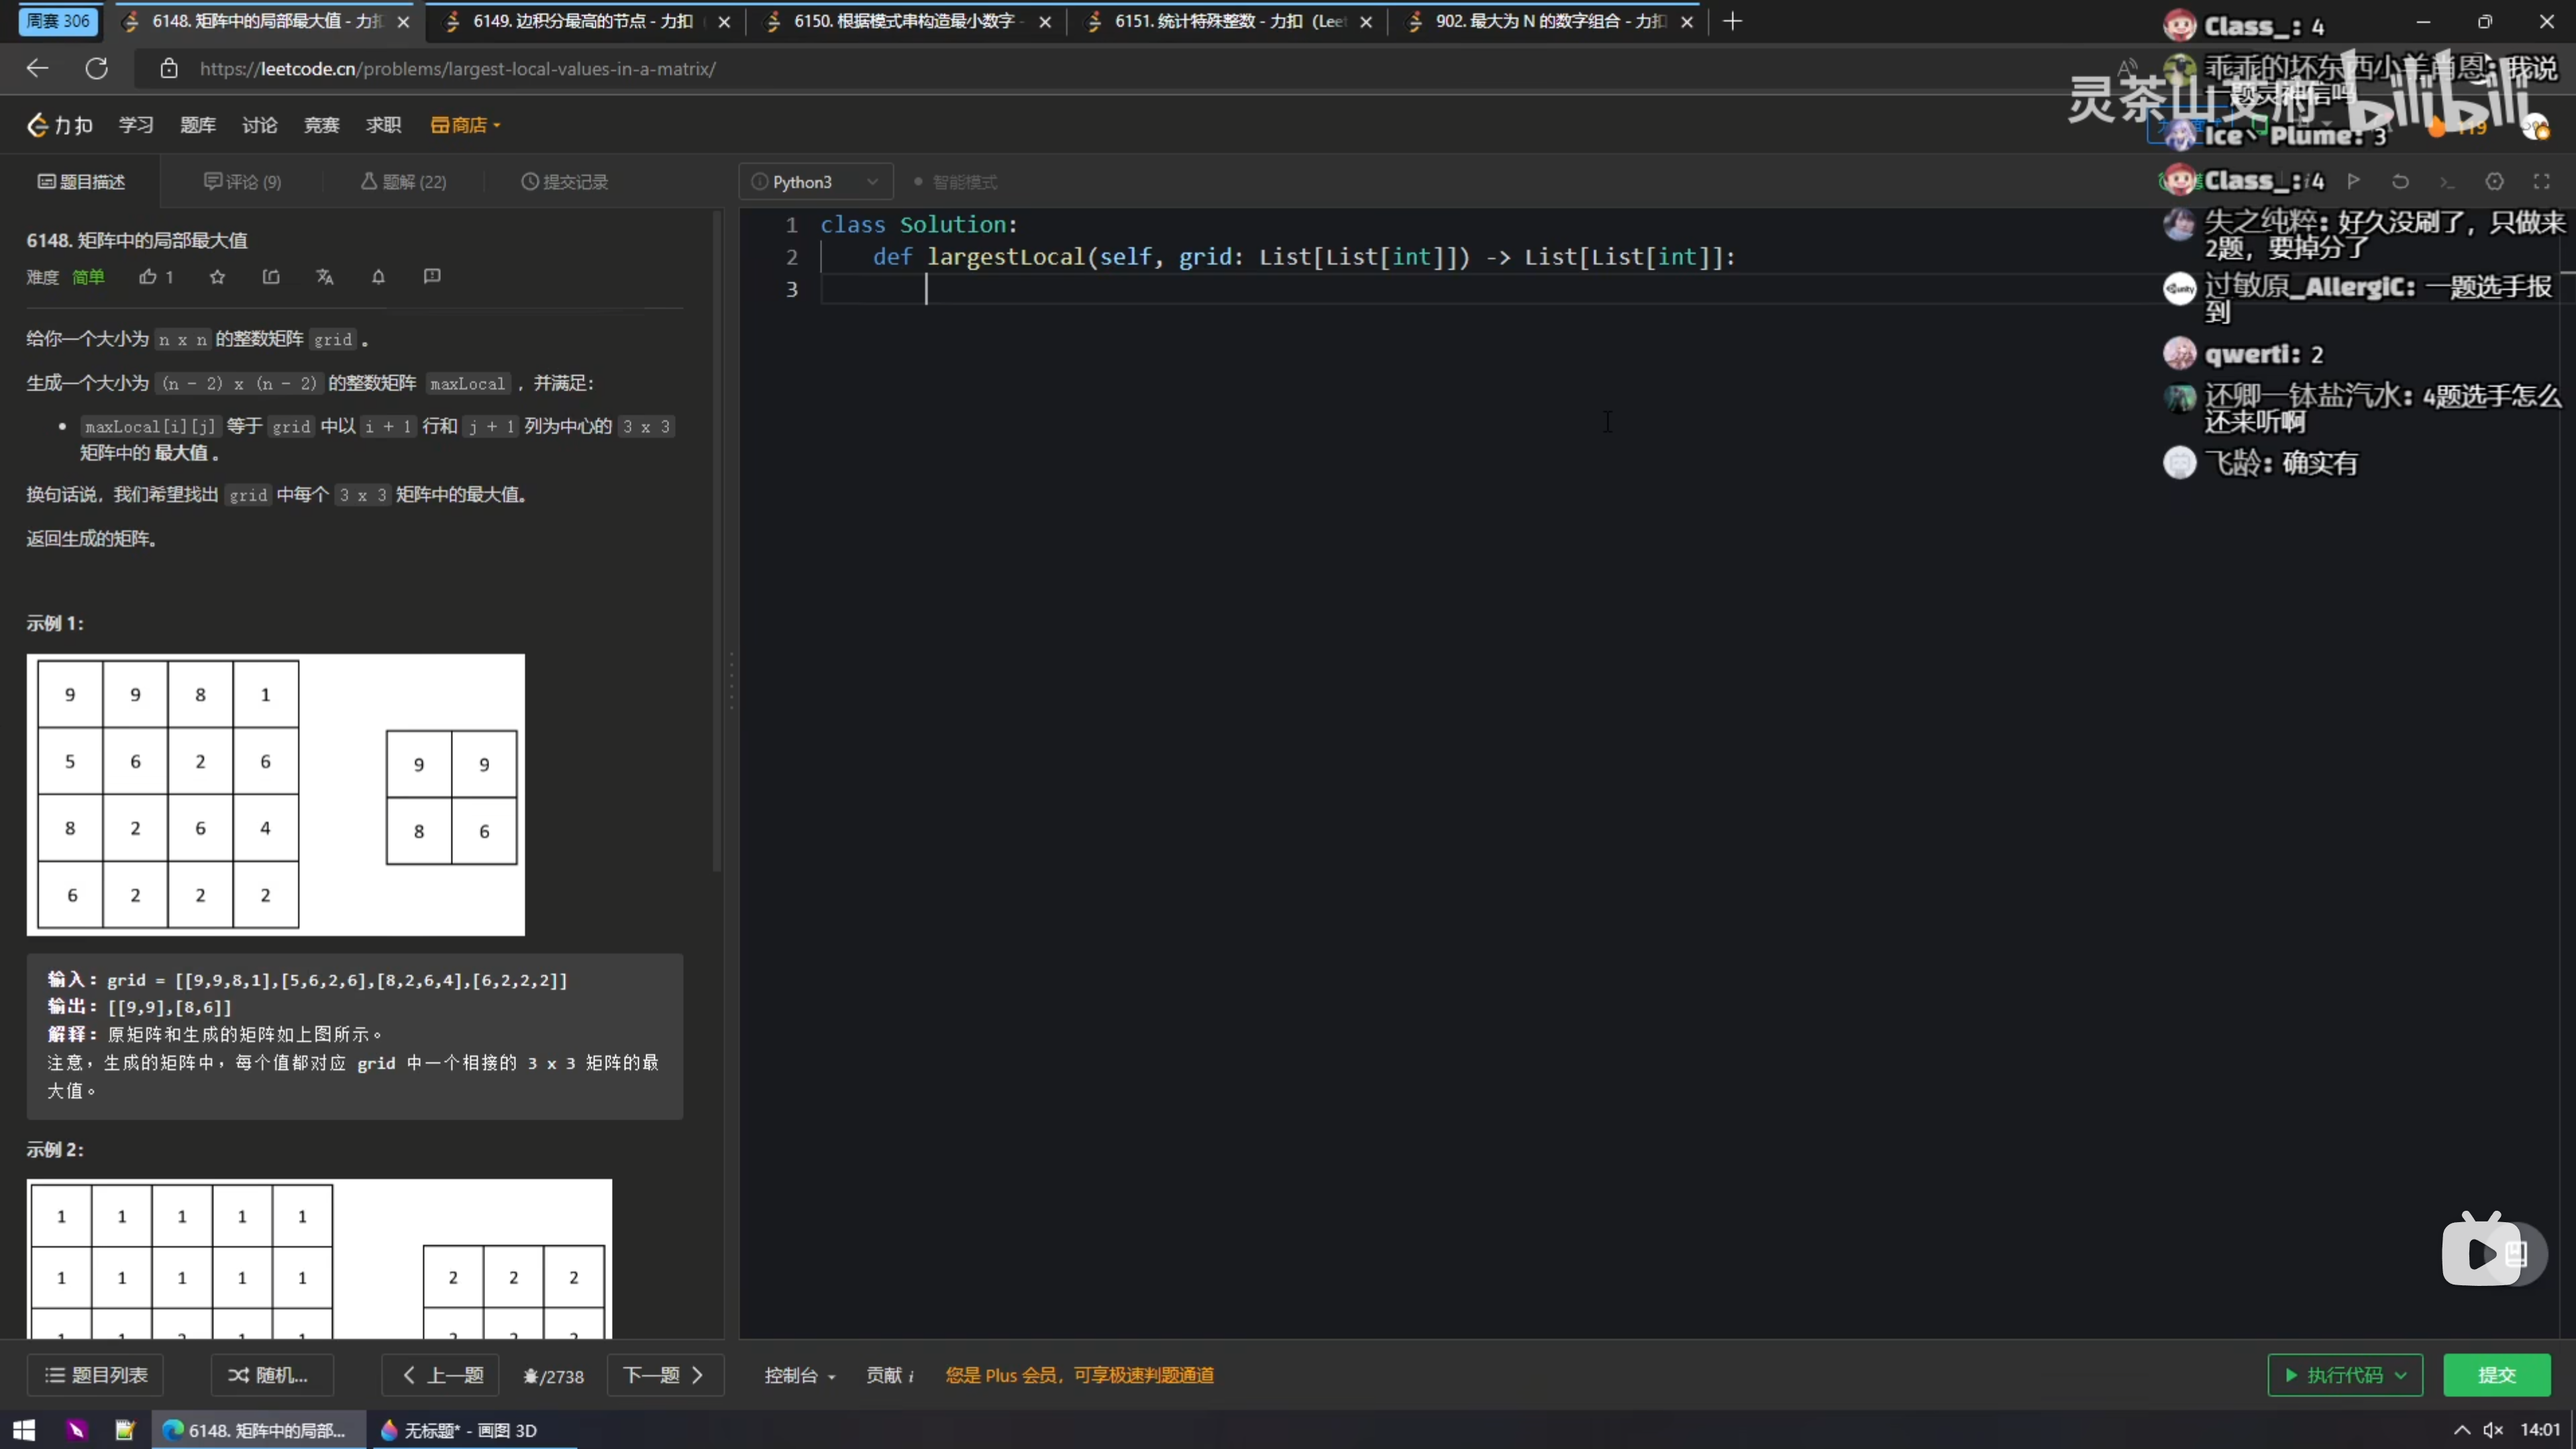Screen dimensions: 2576x1449
Task: Go to 下一题 next problem
Action: point(664,1375)
